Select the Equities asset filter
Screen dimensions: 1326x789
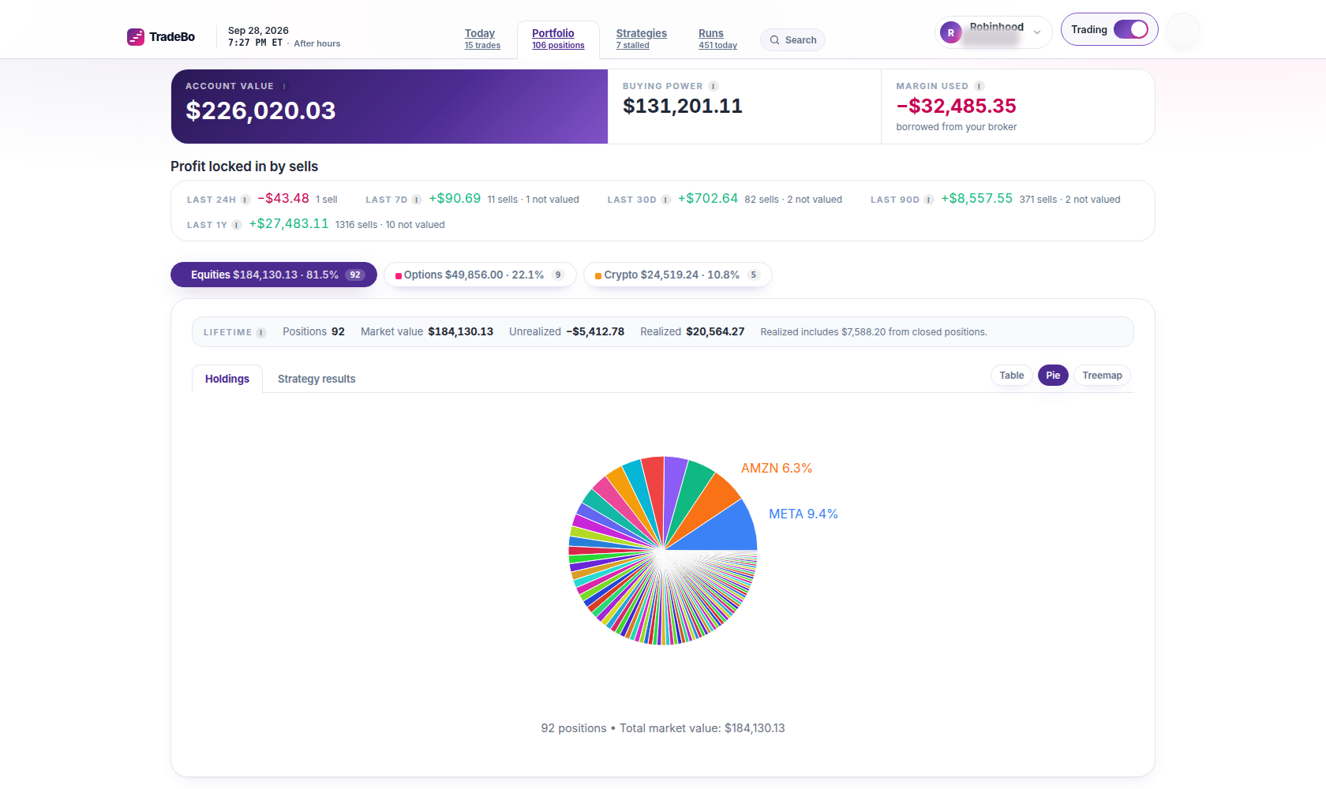pyautogui.click(x=274, y=275)
